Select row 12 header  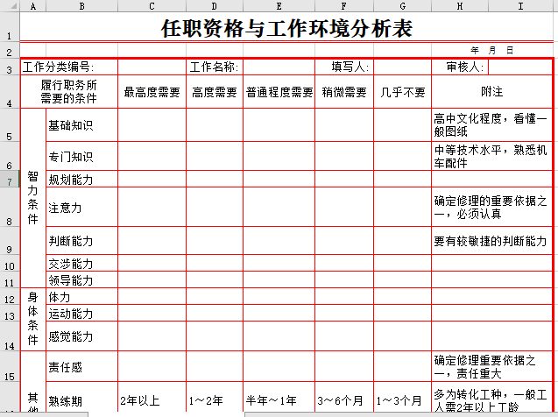(10, 298)
